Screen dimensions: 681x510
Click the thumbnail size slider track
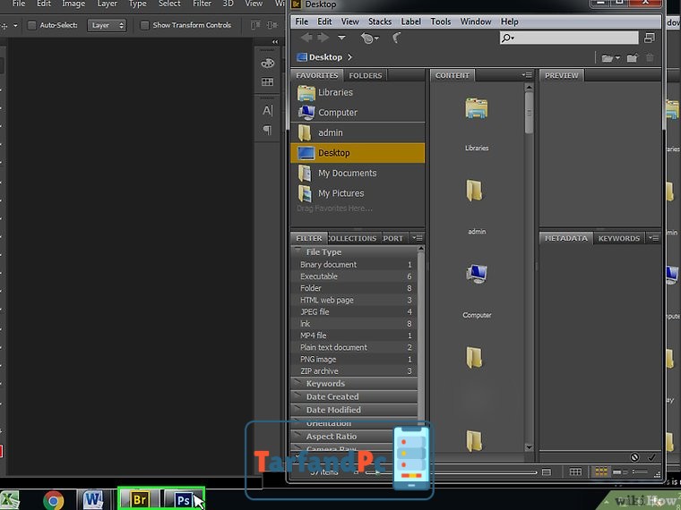452,472
